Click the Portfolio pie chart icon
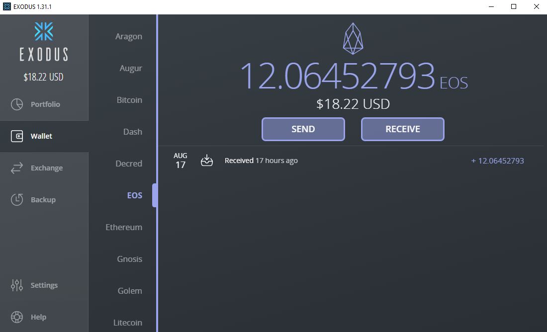The height and width of the screenshot is (332, 547). (x=17, y=104)
